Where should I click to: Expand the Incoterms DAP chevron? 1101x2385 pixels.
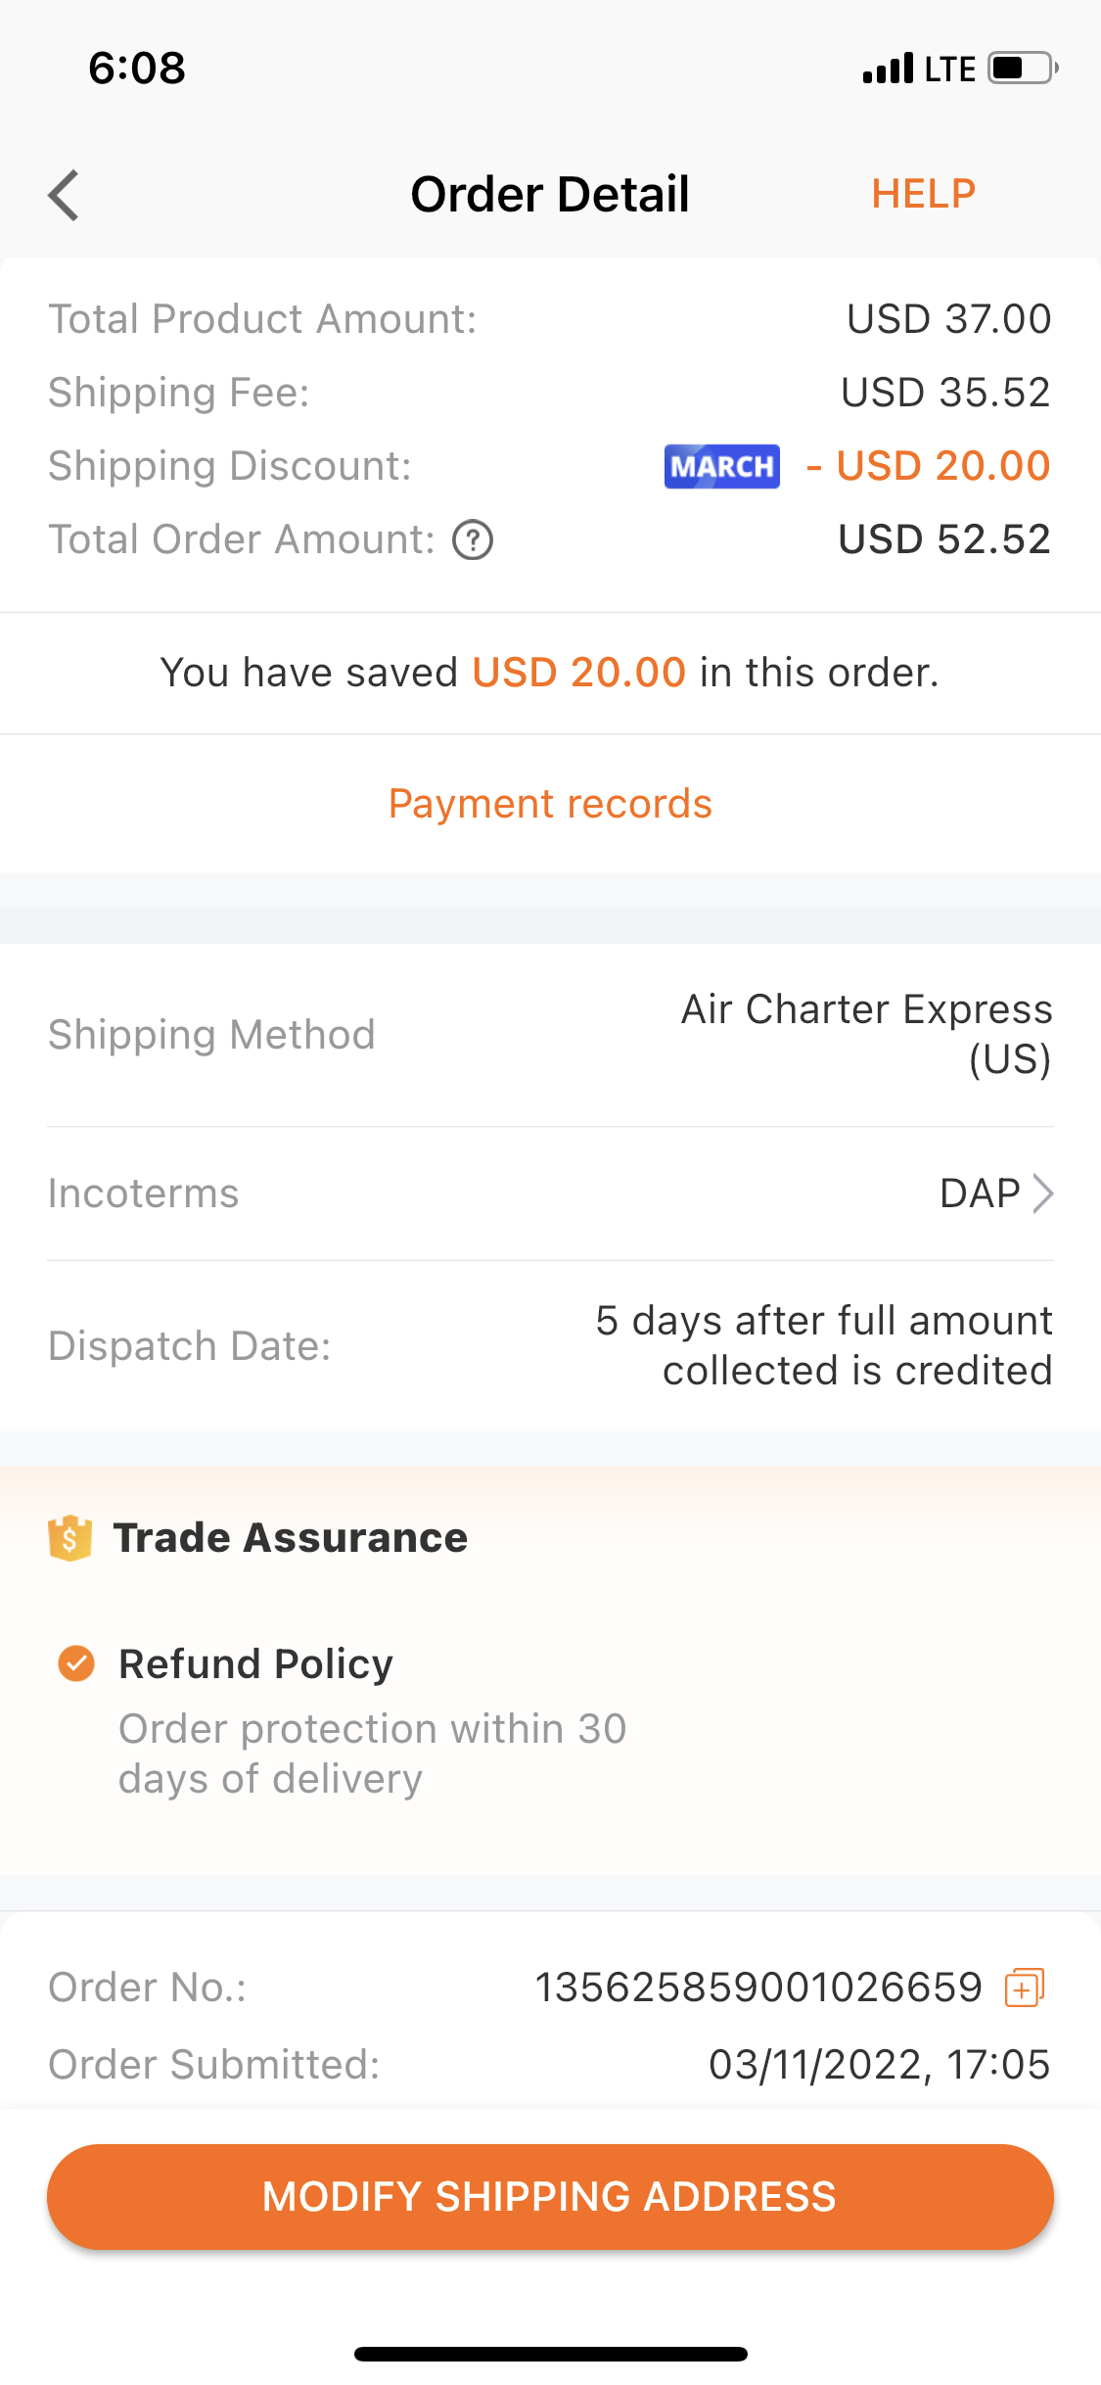[x=1043, y=1193]
